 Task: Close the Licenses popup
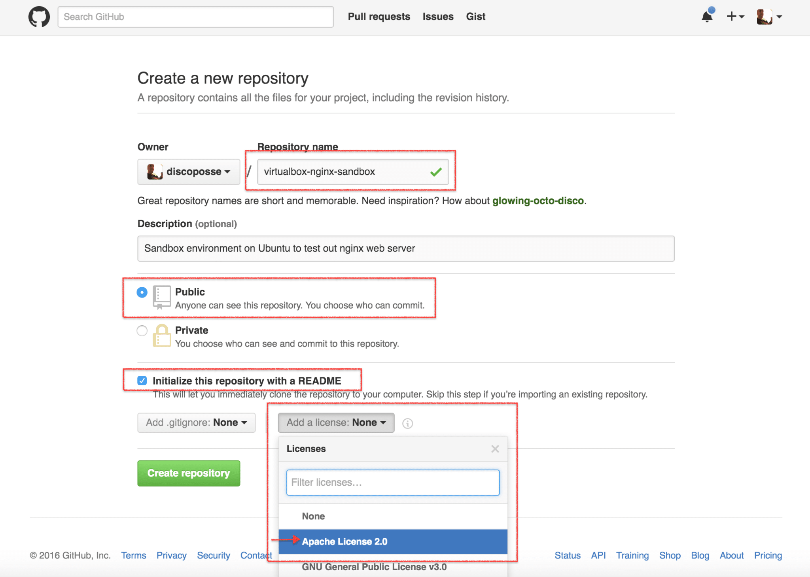coord(495,449)
